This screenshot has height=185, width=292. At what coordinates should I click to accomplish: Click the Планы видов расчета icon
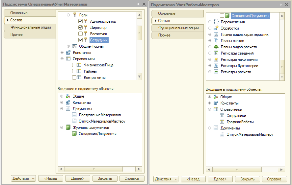pyautogui.click(x=216, y=47)
